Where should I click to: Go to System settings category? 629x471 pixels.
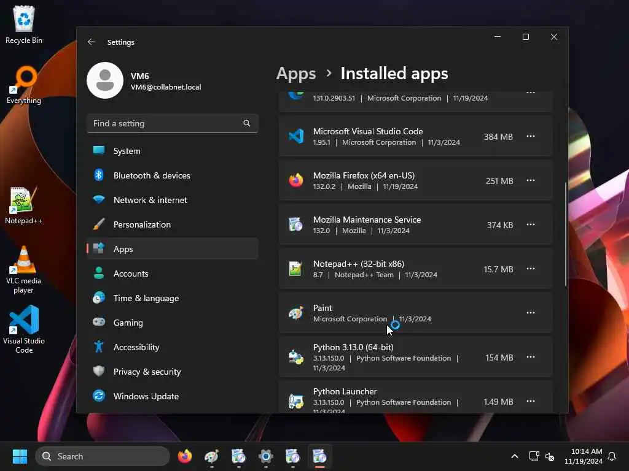[x=173, y=151]
